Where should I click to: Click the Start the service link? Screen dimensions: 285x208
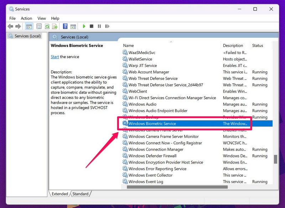click(55, 57)
